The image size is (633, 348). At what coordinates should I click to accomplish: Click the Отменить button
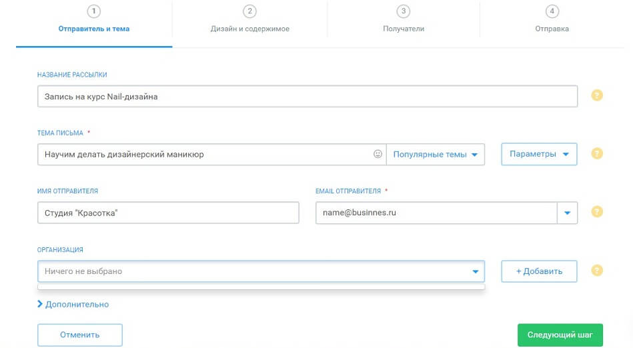[80, 335]
